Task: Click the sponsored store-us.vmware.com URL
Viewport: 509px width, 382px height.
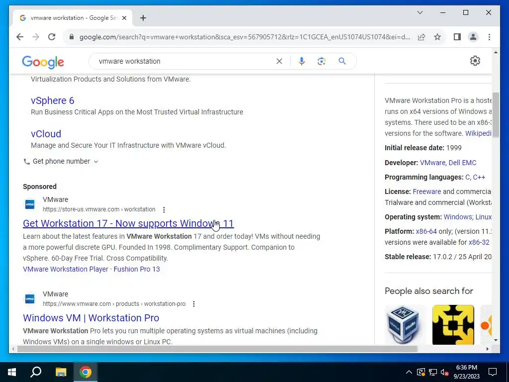Action: pyautogui.click(x=99, y=209)
